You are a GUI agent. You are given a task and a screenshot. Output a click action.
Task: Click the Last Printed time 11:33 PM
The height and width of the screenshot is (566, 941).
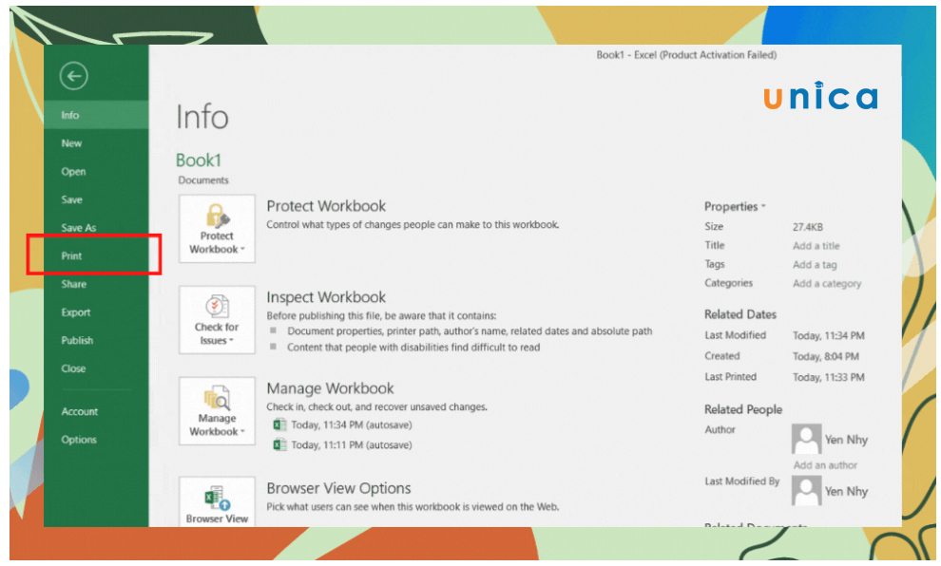pos(828,378)
